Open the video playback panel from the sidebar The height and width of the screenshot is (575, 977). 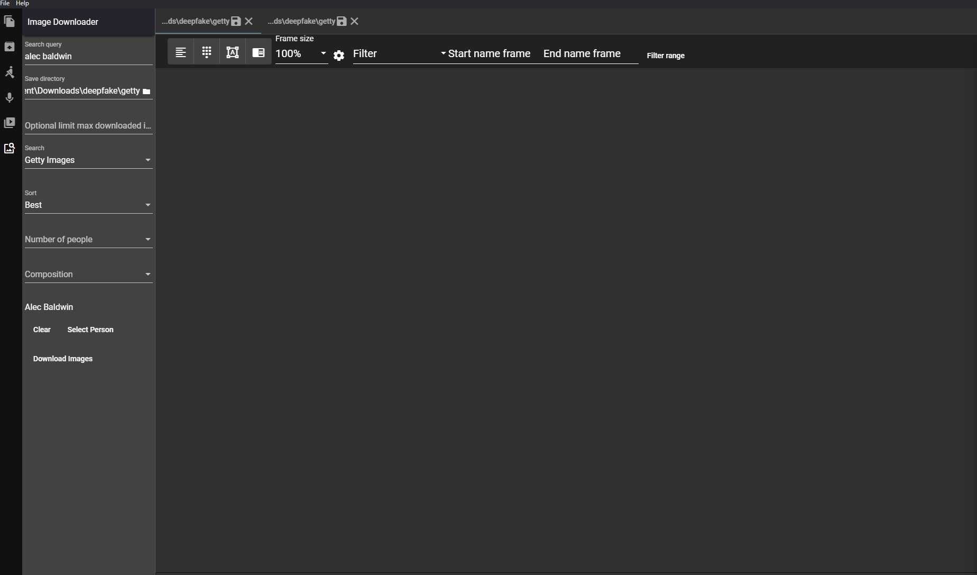10,123
